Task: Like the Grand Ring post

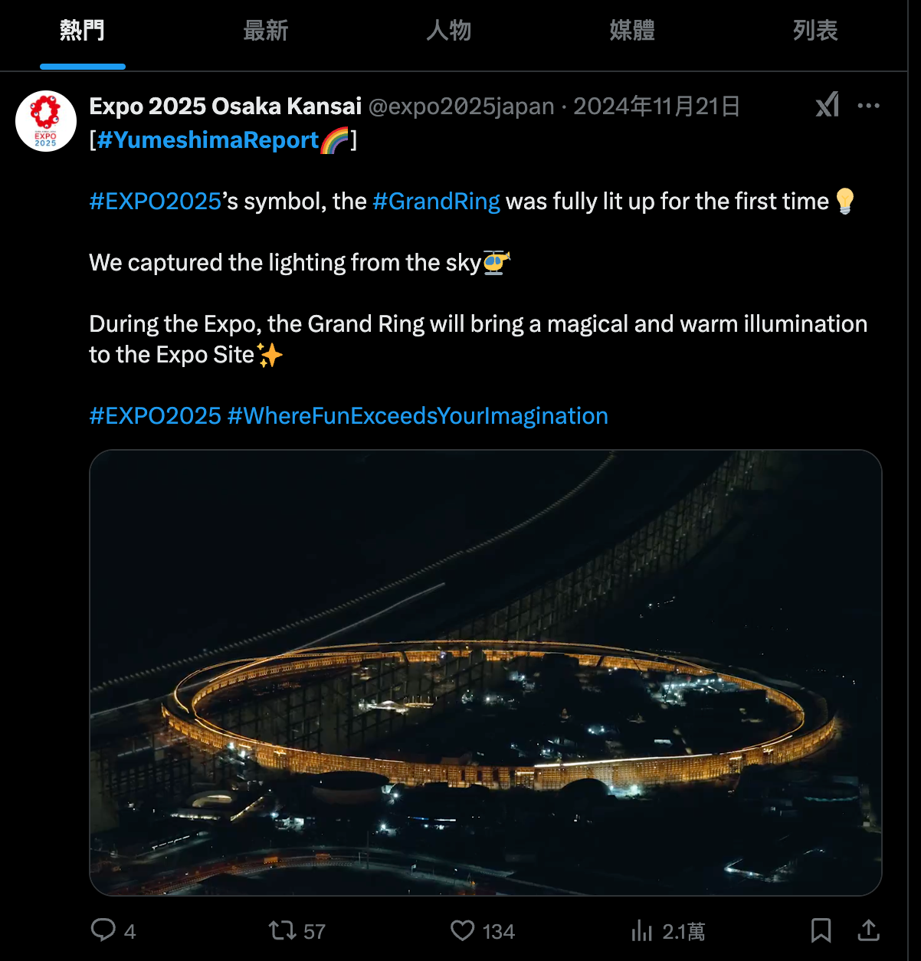Action: (463, 930)
